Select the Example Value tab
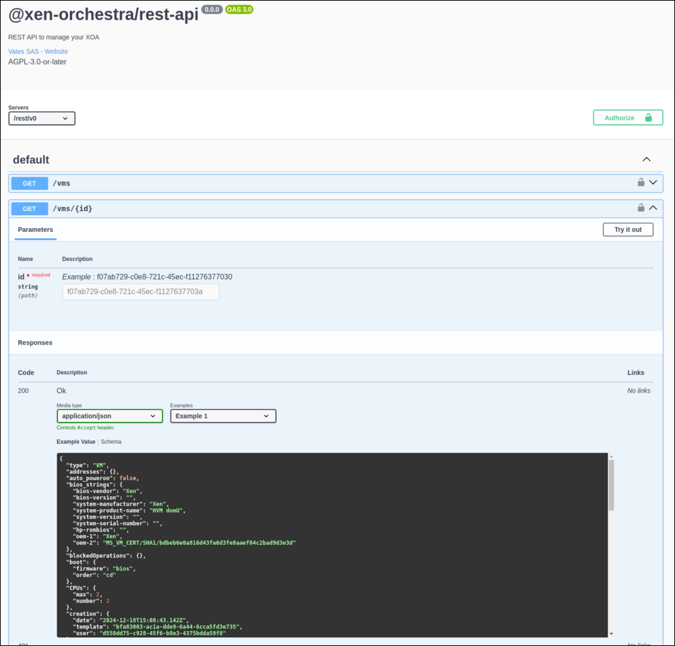This screenshot has width=675, height=646. (x=75, y=442)
